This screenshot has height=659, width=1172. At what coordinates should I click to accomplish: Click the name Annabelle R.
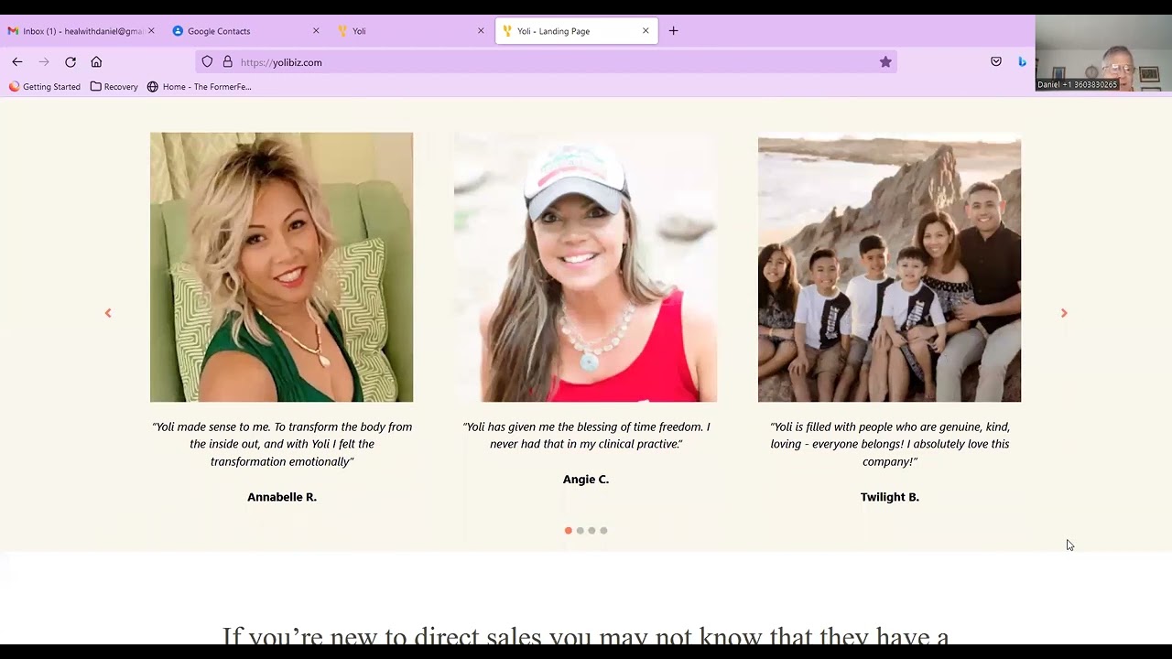[282, 497]
